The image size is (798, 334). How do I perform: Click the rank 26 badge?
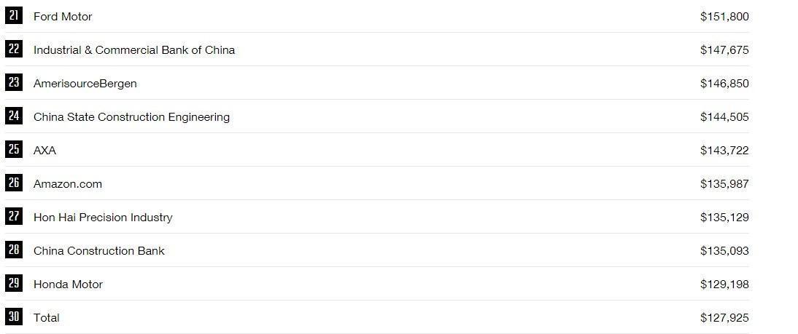(14, 183)
